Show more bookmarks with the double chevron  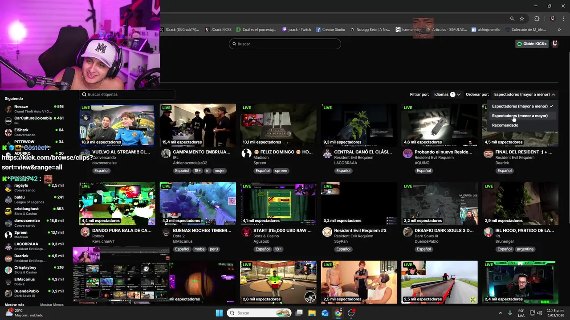click(x=559, y=30)
